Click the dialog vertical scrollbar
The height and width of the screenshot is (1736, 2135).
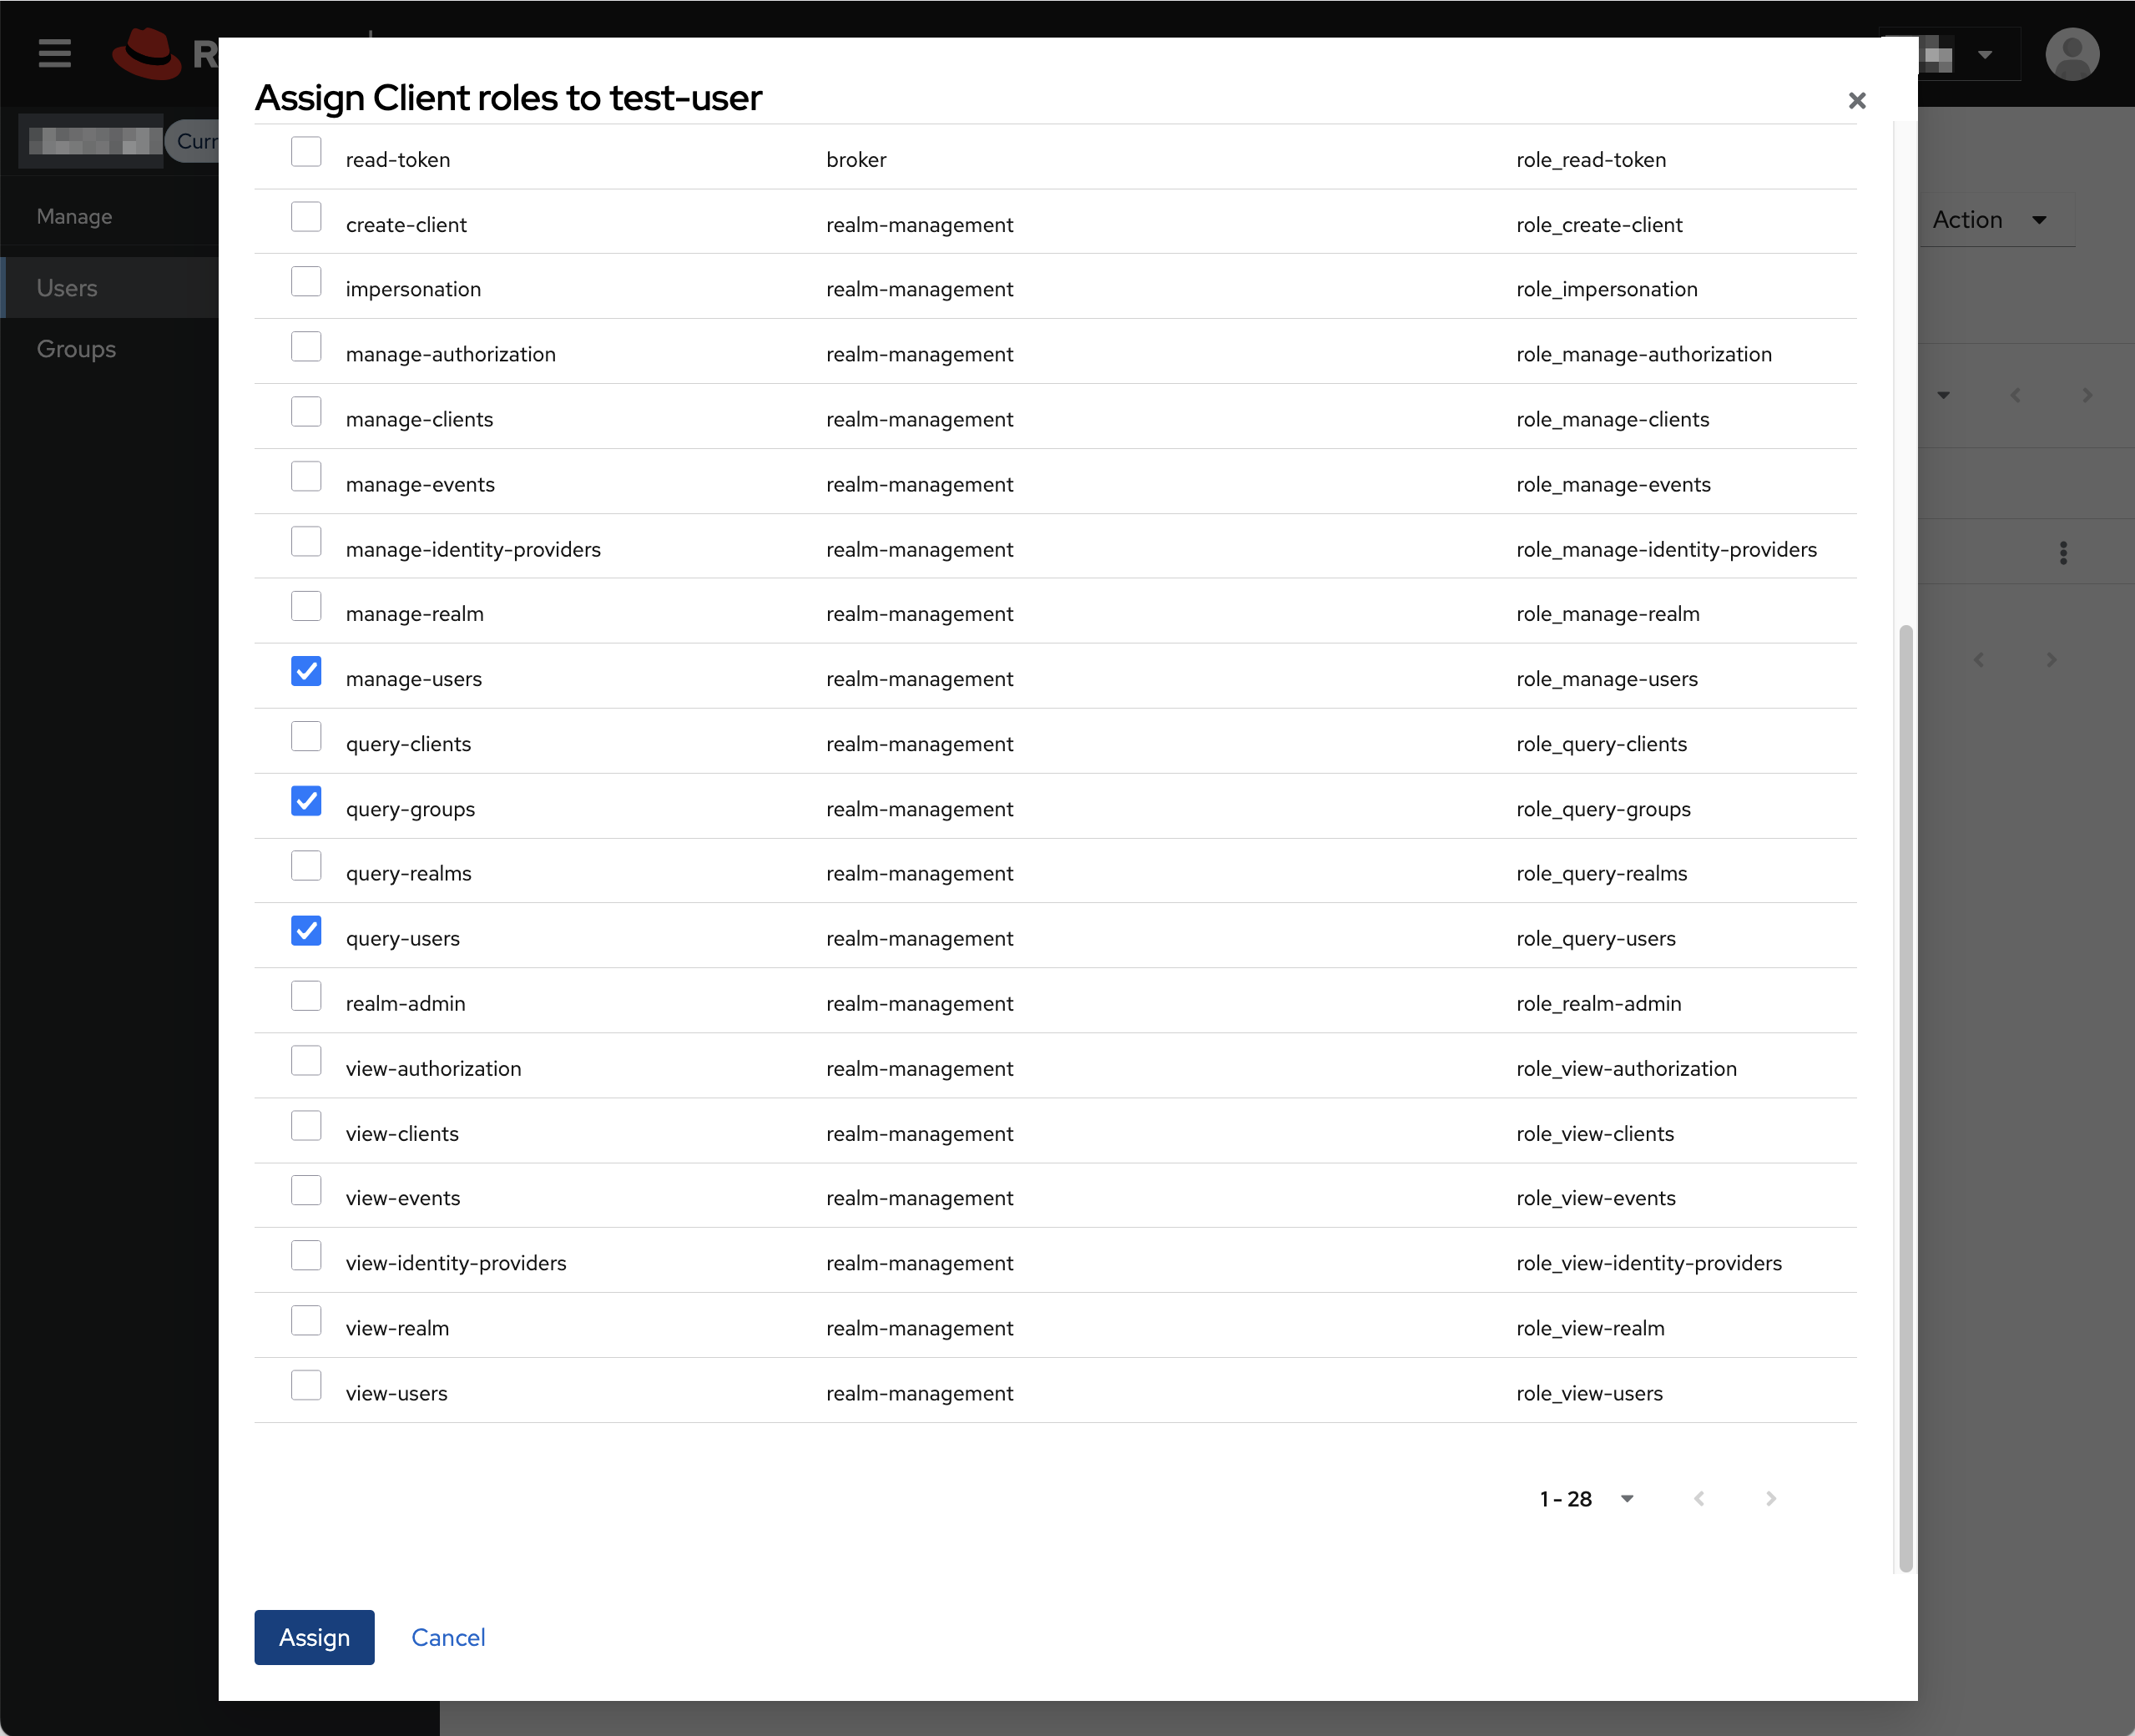(1905, 1098)
